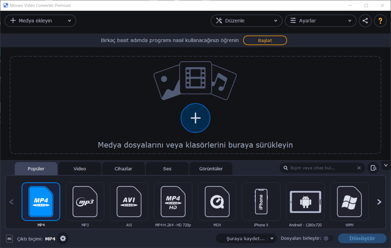Screen dimensions: 391x248
Task: Switch to the Video tab
Action: (x=80, y=169)
